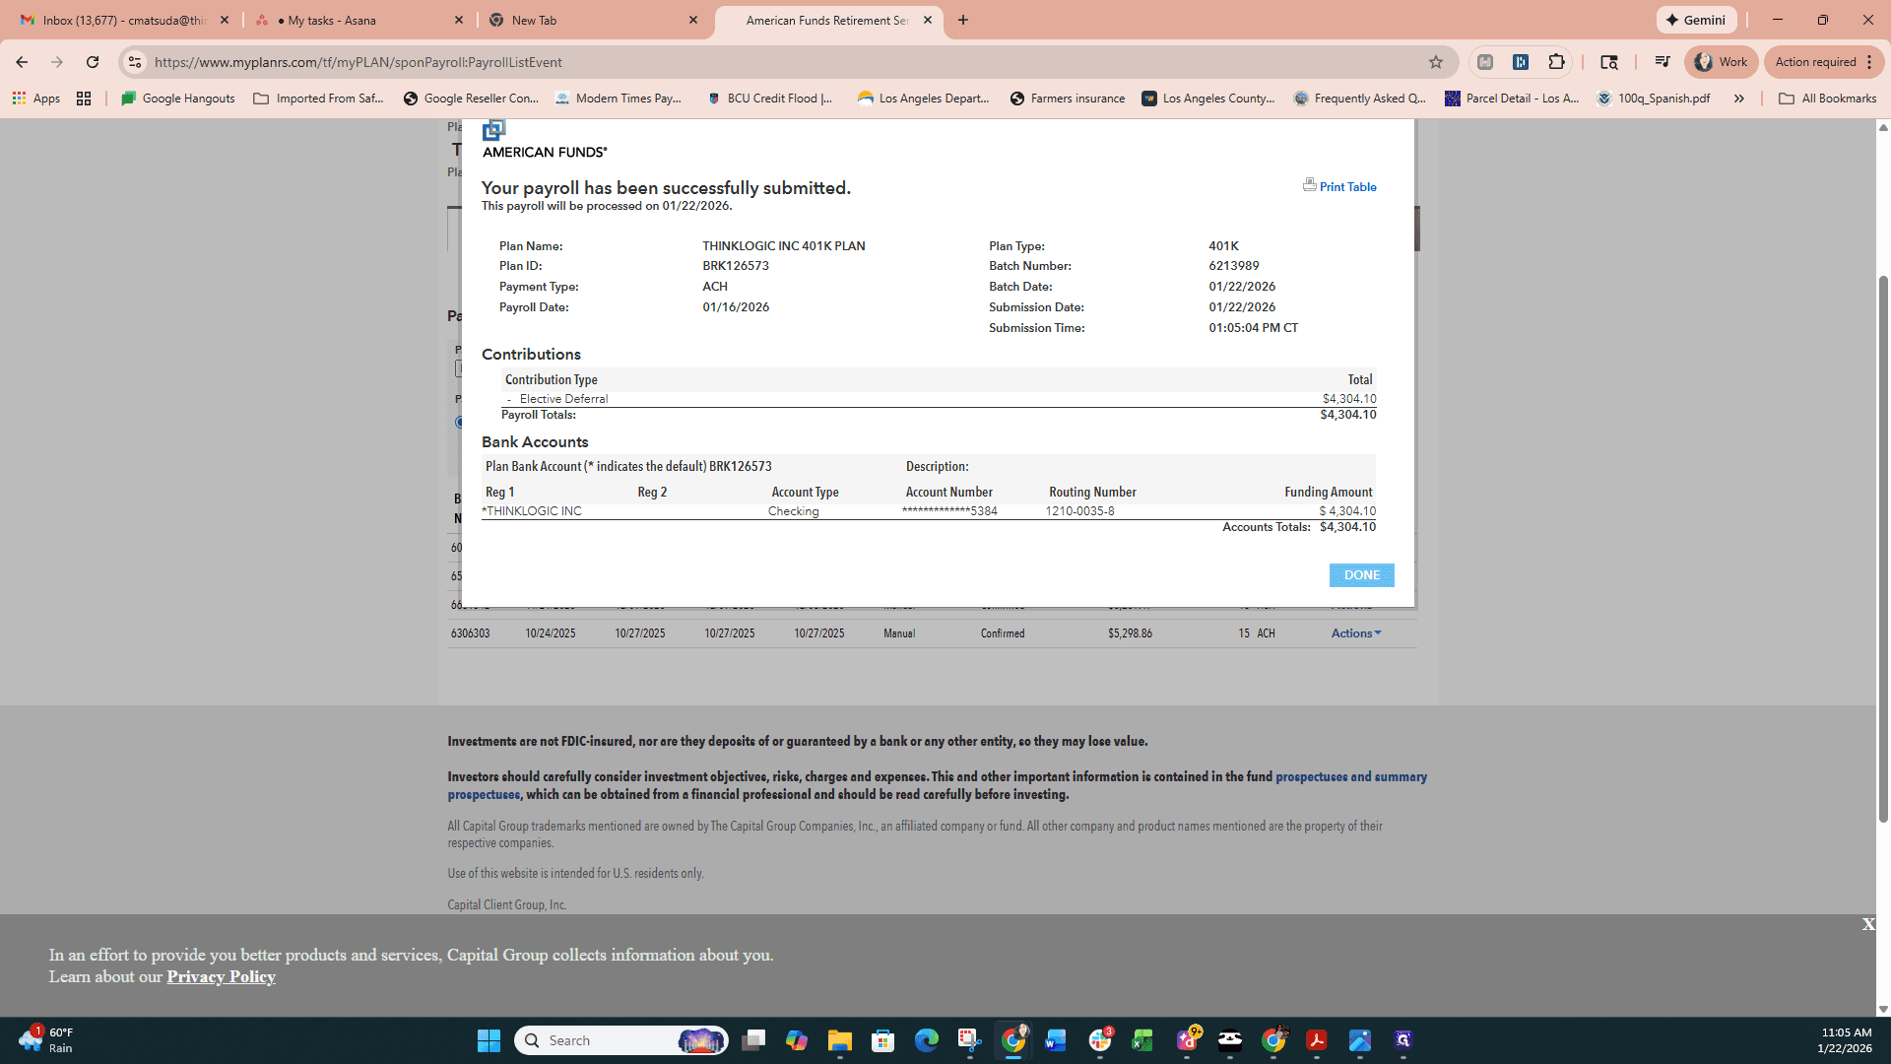Go back with the browser back arrow
This screenshot has height=1064, width=1891.
tap(22, 62)
